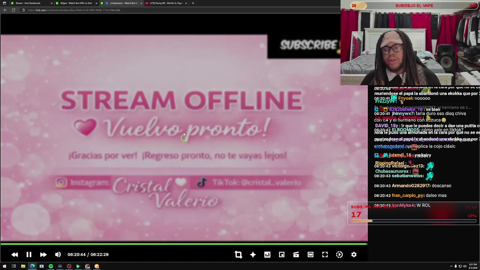Click the crop/clip icon in player controls
The height and width of the screenshot is (270, 480).
(238, 255)
